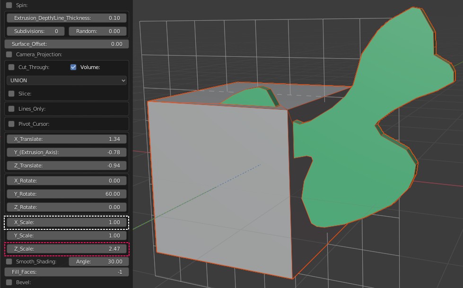Select the smooth shading Angle field

pyautogui.click(x=98, y=262)
